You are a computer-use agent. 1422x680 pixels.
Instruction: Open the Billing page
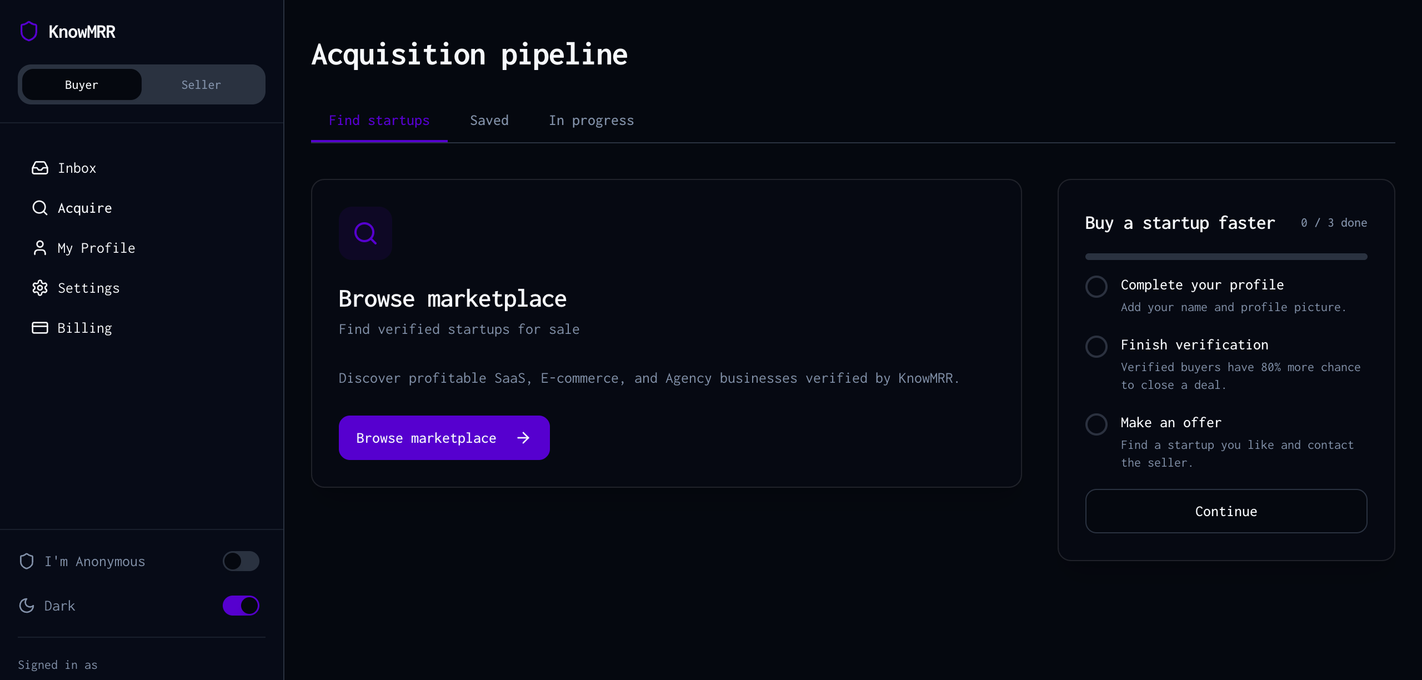click(142, 328)
